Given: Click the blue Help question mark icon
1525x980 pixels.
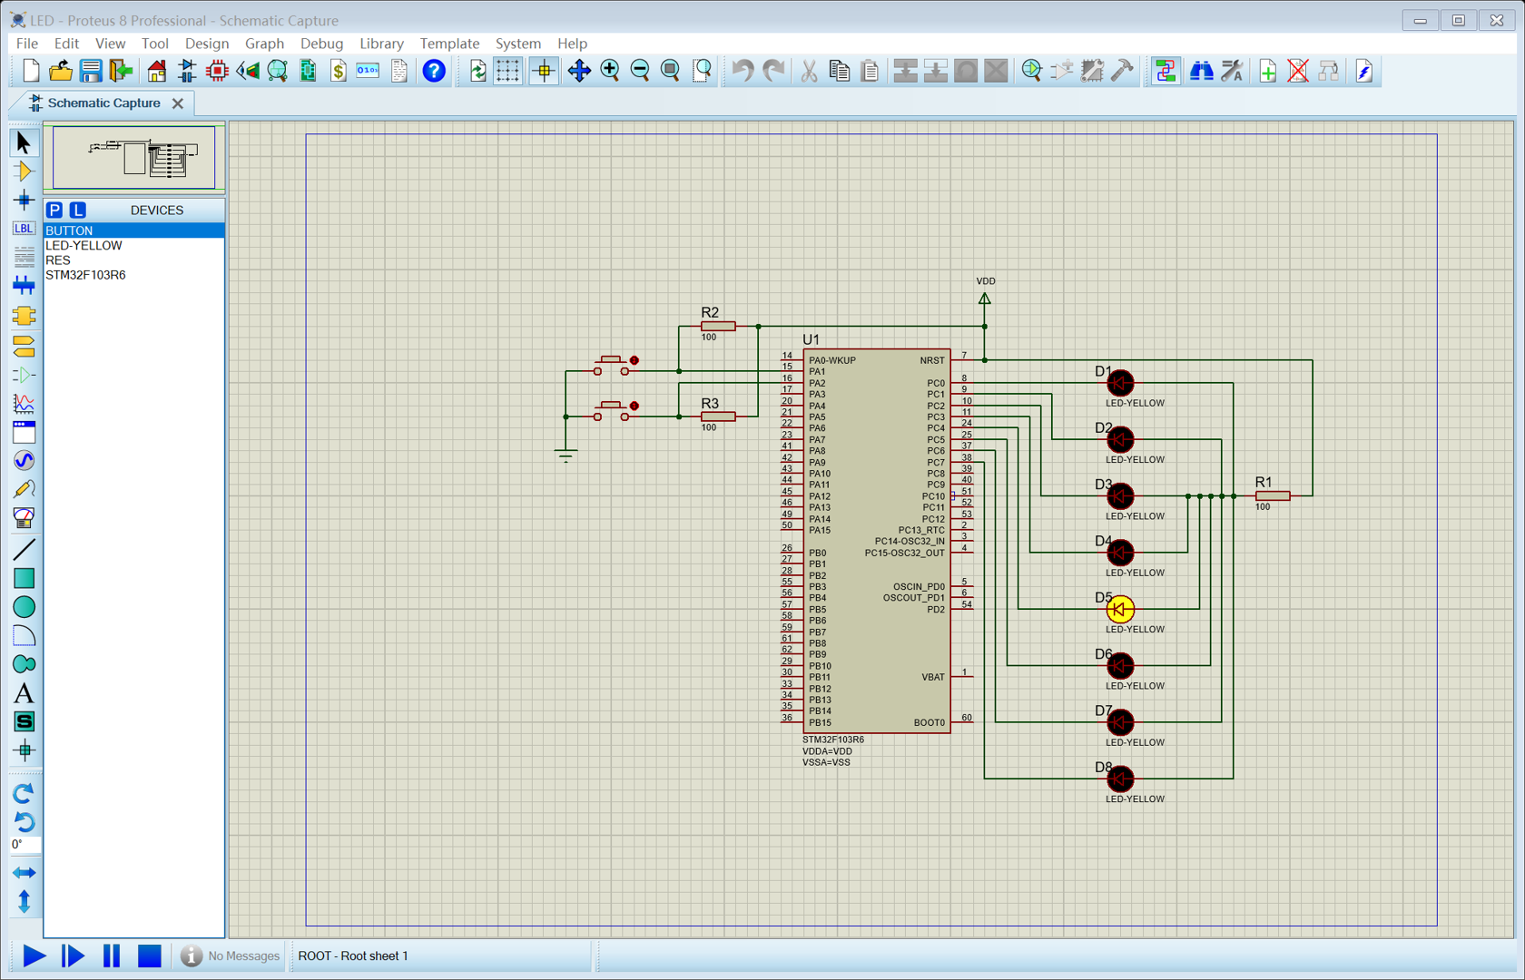Looking at the screenshot, I should click(434, 71).
